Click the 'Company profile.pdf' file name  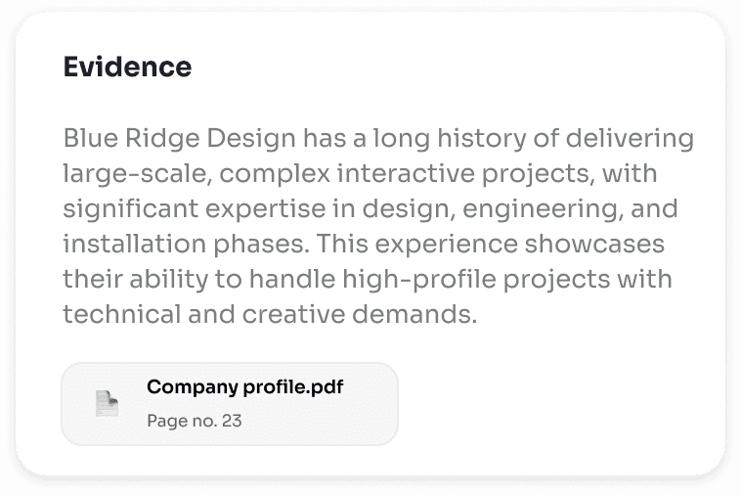coord(244,387)
